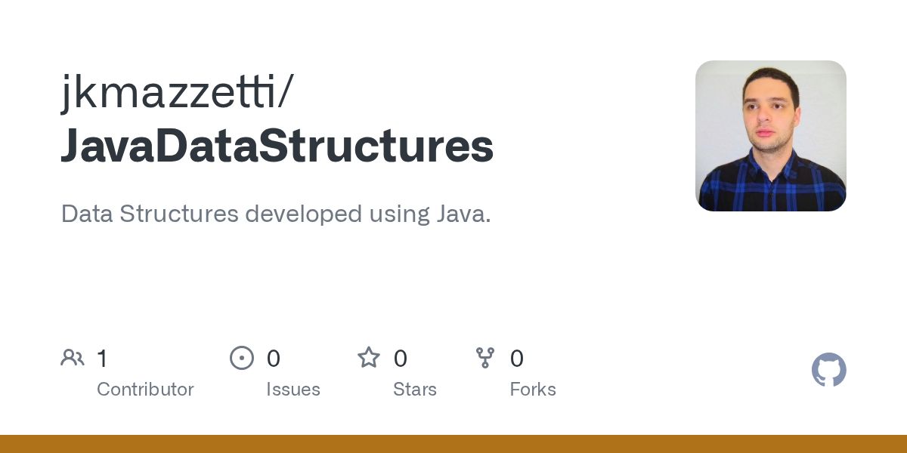Click the Stars star icon
This screenshot has height=453, width=907.
(x=369, y=358)
